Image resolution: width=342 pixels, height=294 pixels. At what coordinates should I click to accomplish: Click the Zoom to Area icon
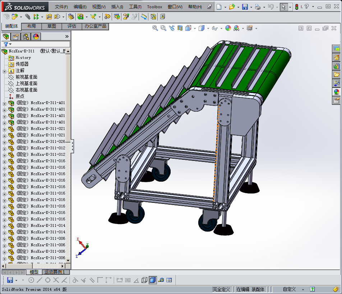[x=163, y=28]
